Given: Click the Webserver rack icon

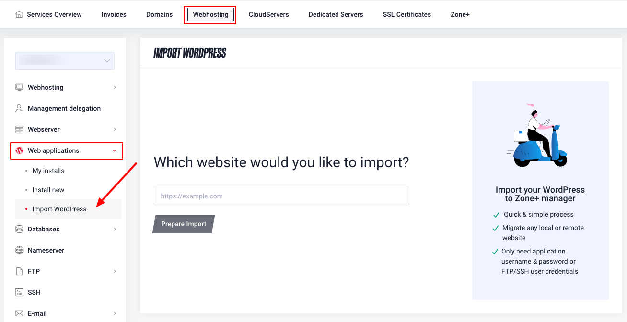Looking at the screenshot, I should pos(19,129).
